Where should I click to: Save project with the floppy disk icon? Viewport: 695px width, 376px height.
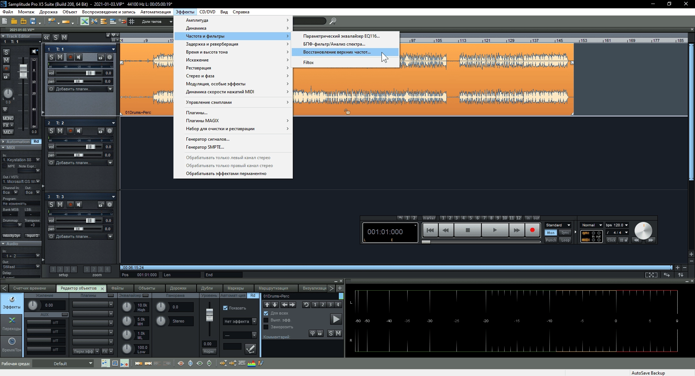coord(33,21)
